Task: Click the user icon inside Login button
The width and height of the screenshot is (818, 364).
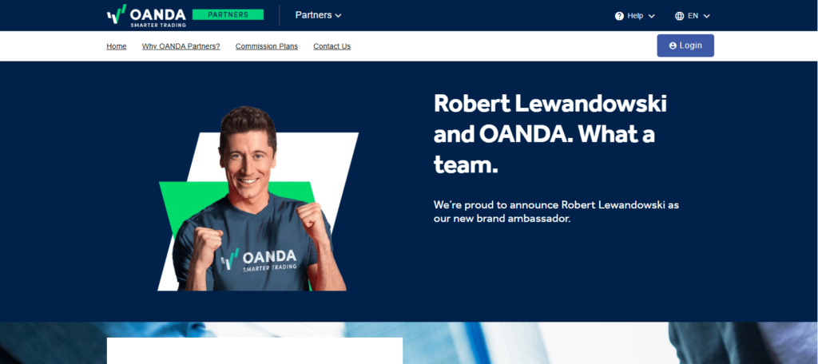Action: click(673, 45)
